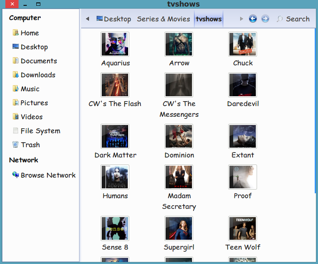Click the "Humans" file name label
318x264 pixels.
coord(115,196)
